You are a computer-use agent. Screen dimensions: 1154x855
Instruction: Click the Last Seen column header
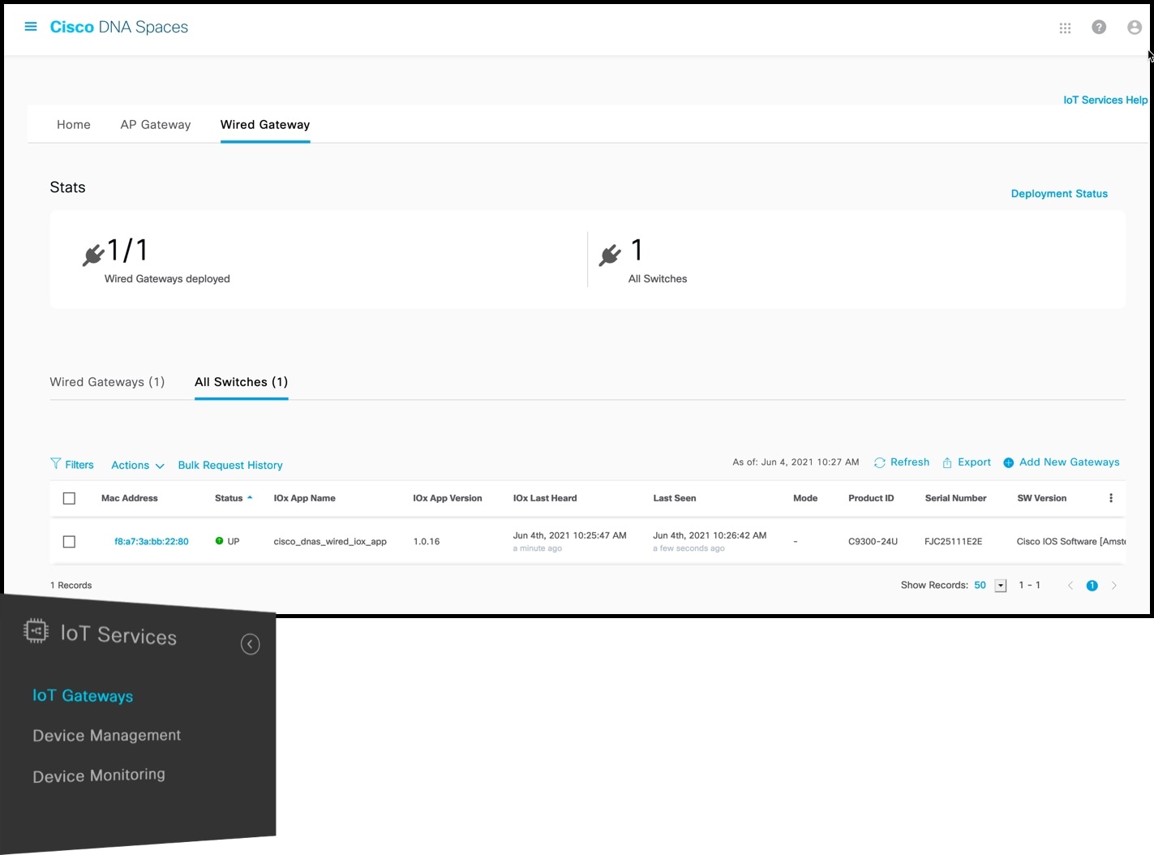coord(675,498)
